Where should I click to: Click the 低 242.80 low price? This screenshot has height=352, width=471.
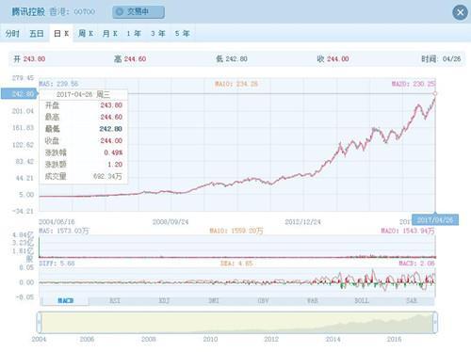coord(232,59)
